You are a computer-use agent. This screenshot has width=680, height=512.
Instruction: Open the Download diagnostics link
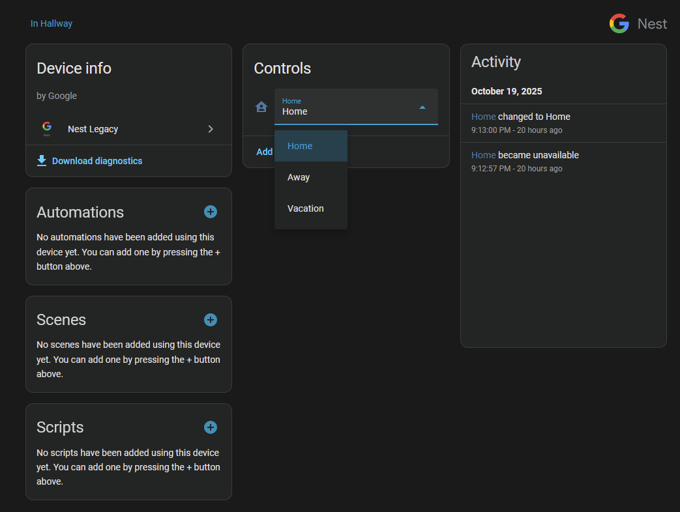point(96,160)
